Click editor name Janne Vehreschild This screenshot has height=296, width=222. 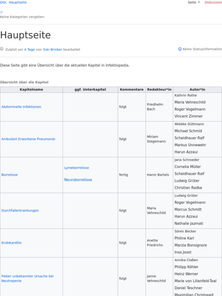(x=156, y=278)
